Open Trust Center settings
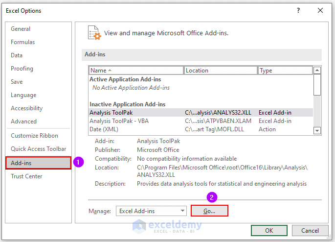 pos(26,176)
